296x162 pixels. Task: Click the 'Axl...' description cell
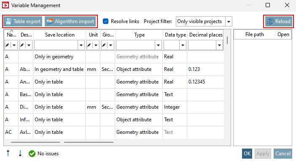pyautogui.click(x=26, y=132)
